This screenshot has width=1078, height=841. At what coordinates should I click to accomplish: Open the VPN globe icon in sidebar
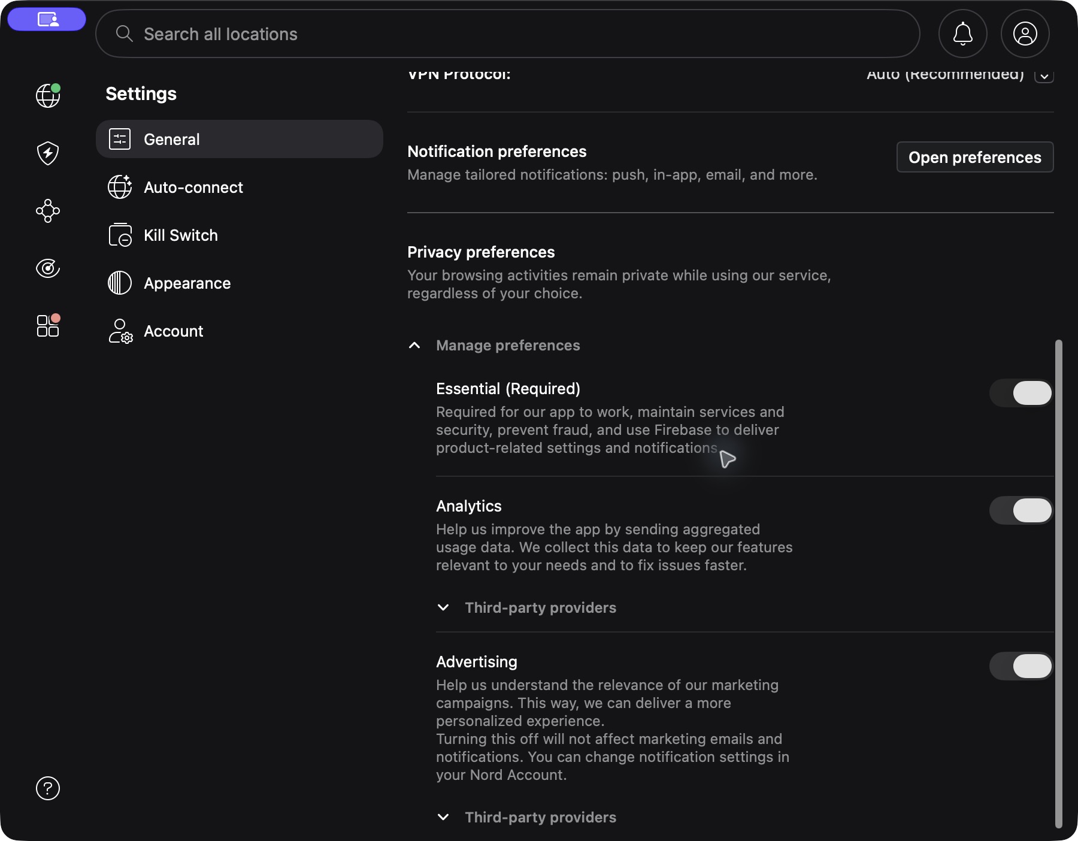48,96
